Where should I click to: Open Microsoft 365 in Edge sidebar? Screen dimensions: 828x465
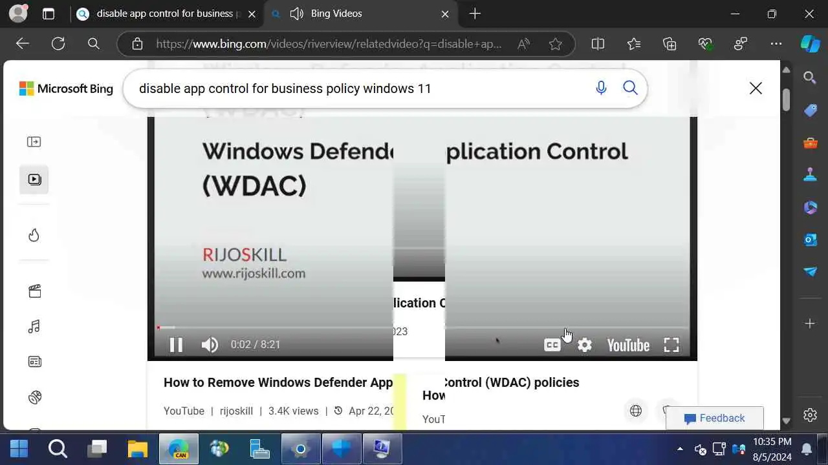point(810,207)
